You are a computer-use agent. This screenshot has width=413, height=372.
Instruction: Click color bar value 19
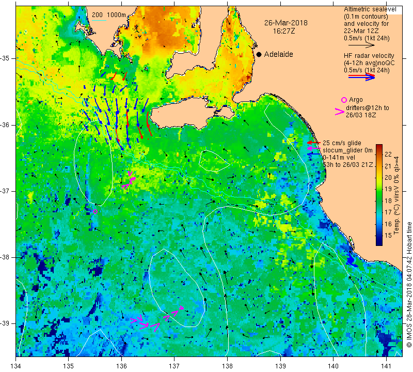pyautogui.click(x=388, y=189)
